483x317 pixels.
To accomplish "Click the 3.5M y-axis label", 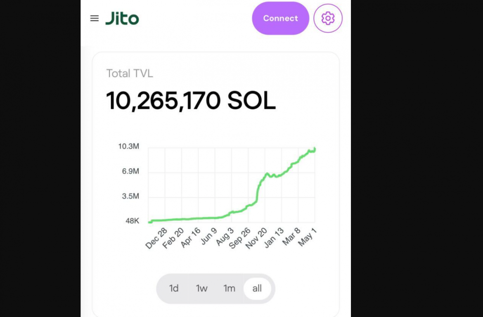I will [x=130, y=196].
